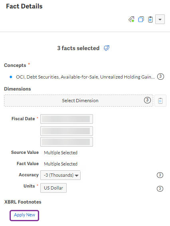Click the third Fiscal Date field
Image resolution: width=170 pixels, height=226 pixels.
(x=67, y=142)
